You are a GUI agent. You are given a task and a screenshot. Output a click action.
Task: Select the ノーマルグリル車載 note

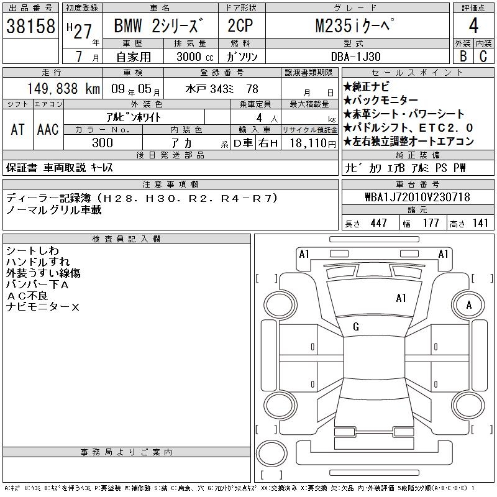pos(54,210)
